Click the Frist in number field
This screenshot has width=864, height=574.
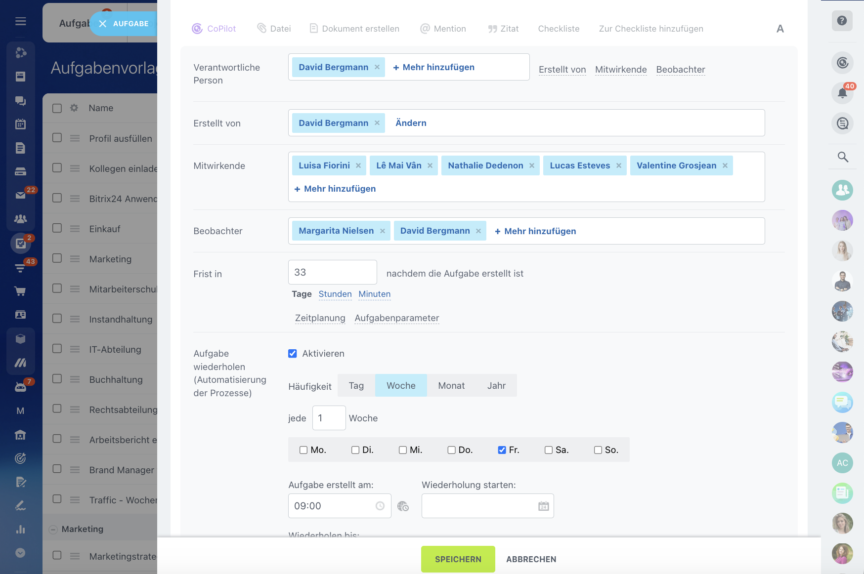tap(332, 273)
